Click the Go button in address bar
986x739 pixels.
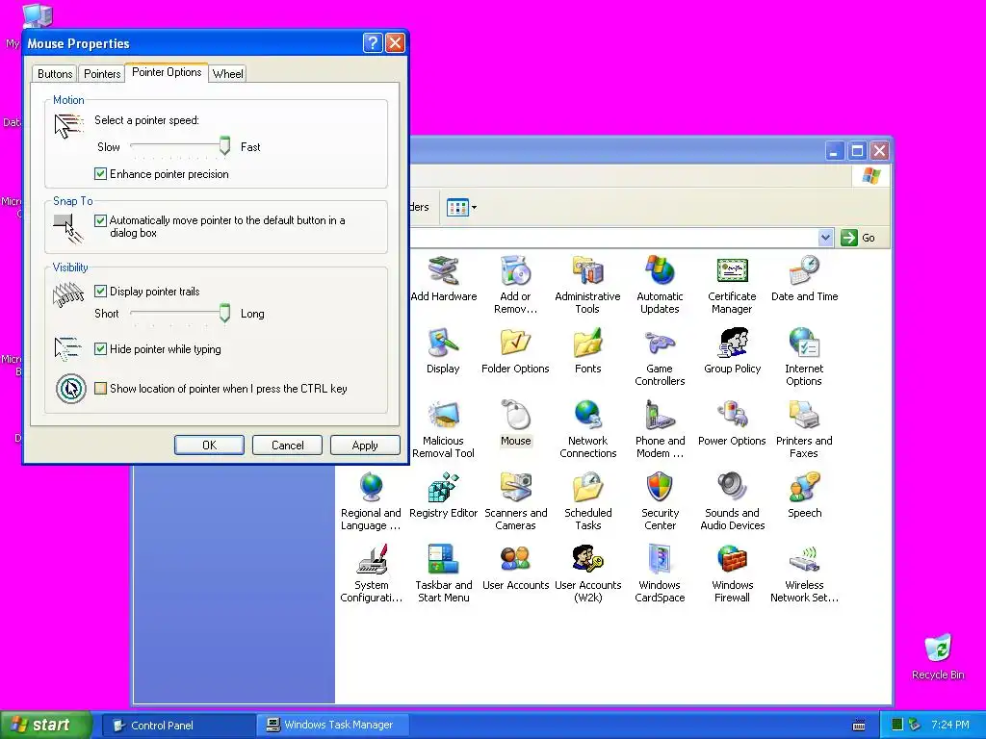coord(858,238)
